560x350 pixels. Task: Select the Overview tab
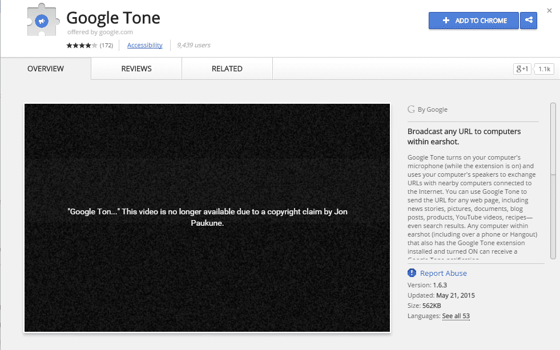46,69
